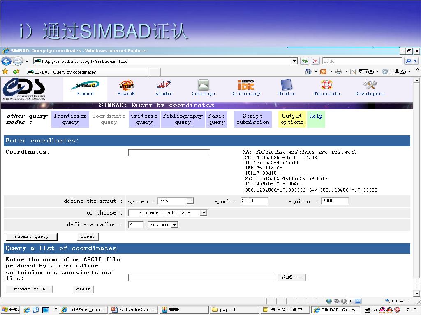Open the Tutorials lifebuoy icon
Viewport: 421px width, 315px height.
tap(327, 88)
